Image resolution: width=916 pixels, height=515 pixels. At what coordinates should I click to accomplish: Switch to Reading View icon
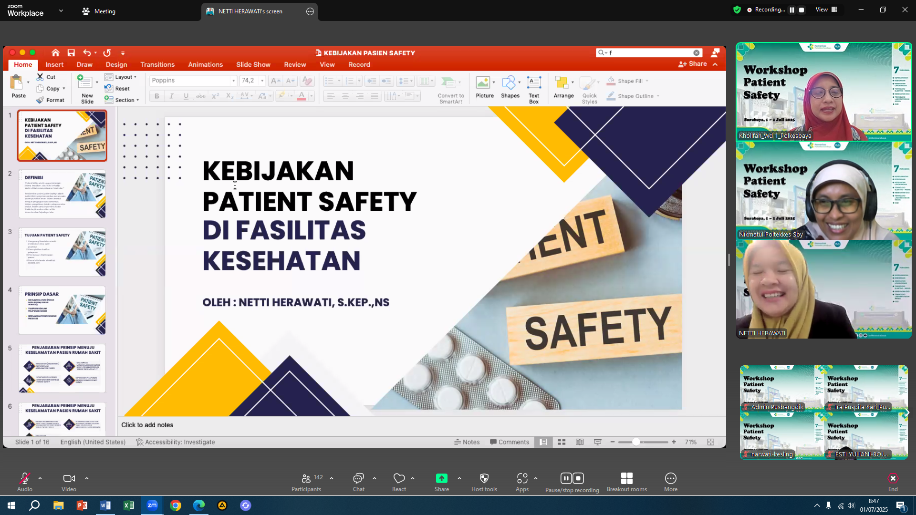[x=580, y=442]
